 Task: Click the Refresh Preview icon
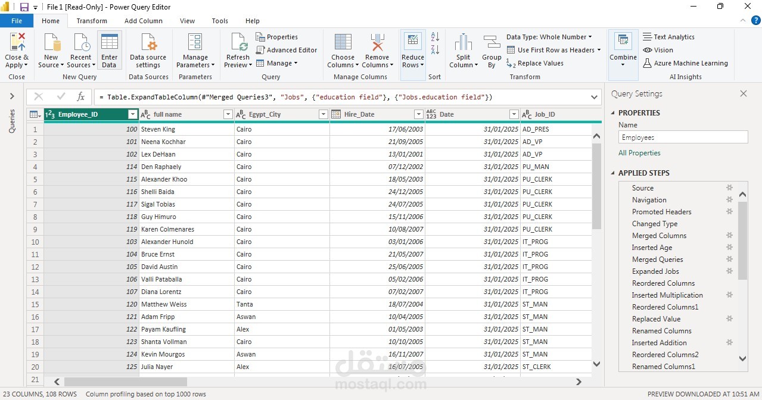coord(238,43)
